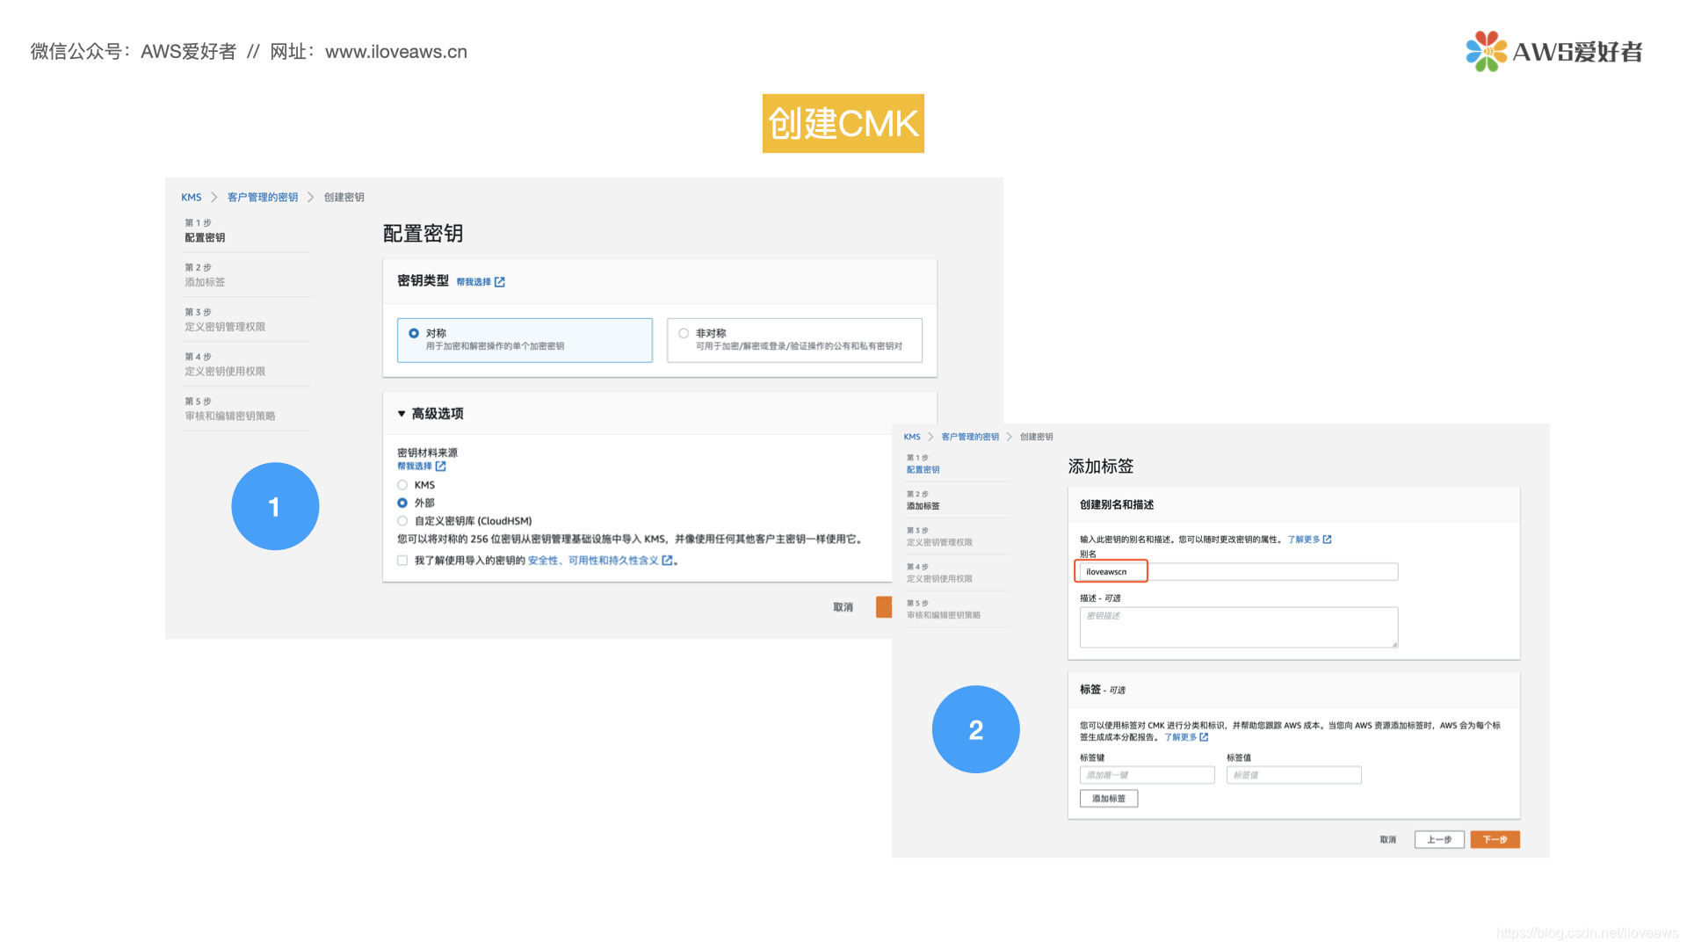Click the blue circle numbered 1
The height and width of the screenshot is (949, 1687).
(275, 506)
